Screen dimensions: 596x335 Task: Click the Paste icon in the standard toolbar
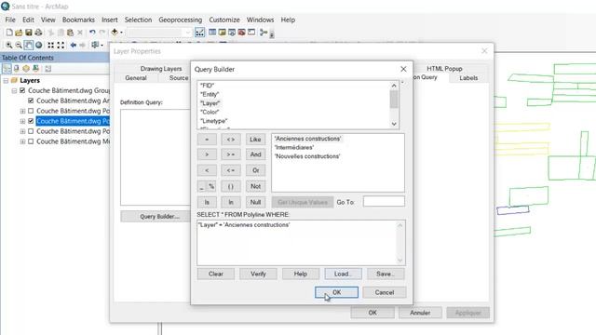[x=70, y=33]
